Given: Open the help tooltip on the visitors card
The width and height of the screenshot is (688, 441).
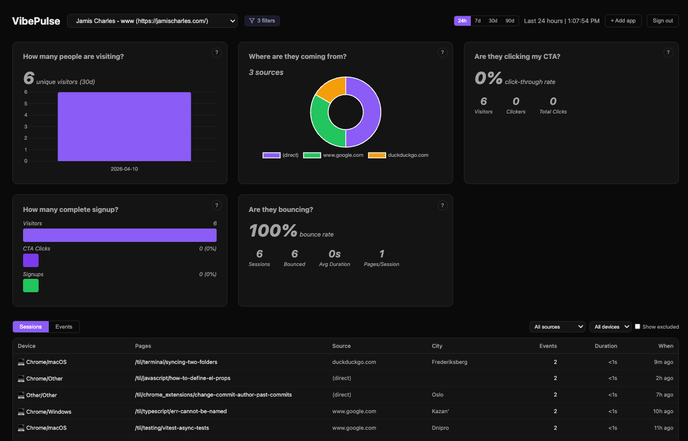Looking at the screenshot, I should [x=217, y=52].
